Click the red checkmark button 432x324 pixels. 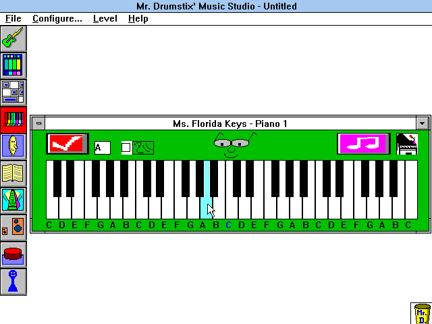[67, 144]
